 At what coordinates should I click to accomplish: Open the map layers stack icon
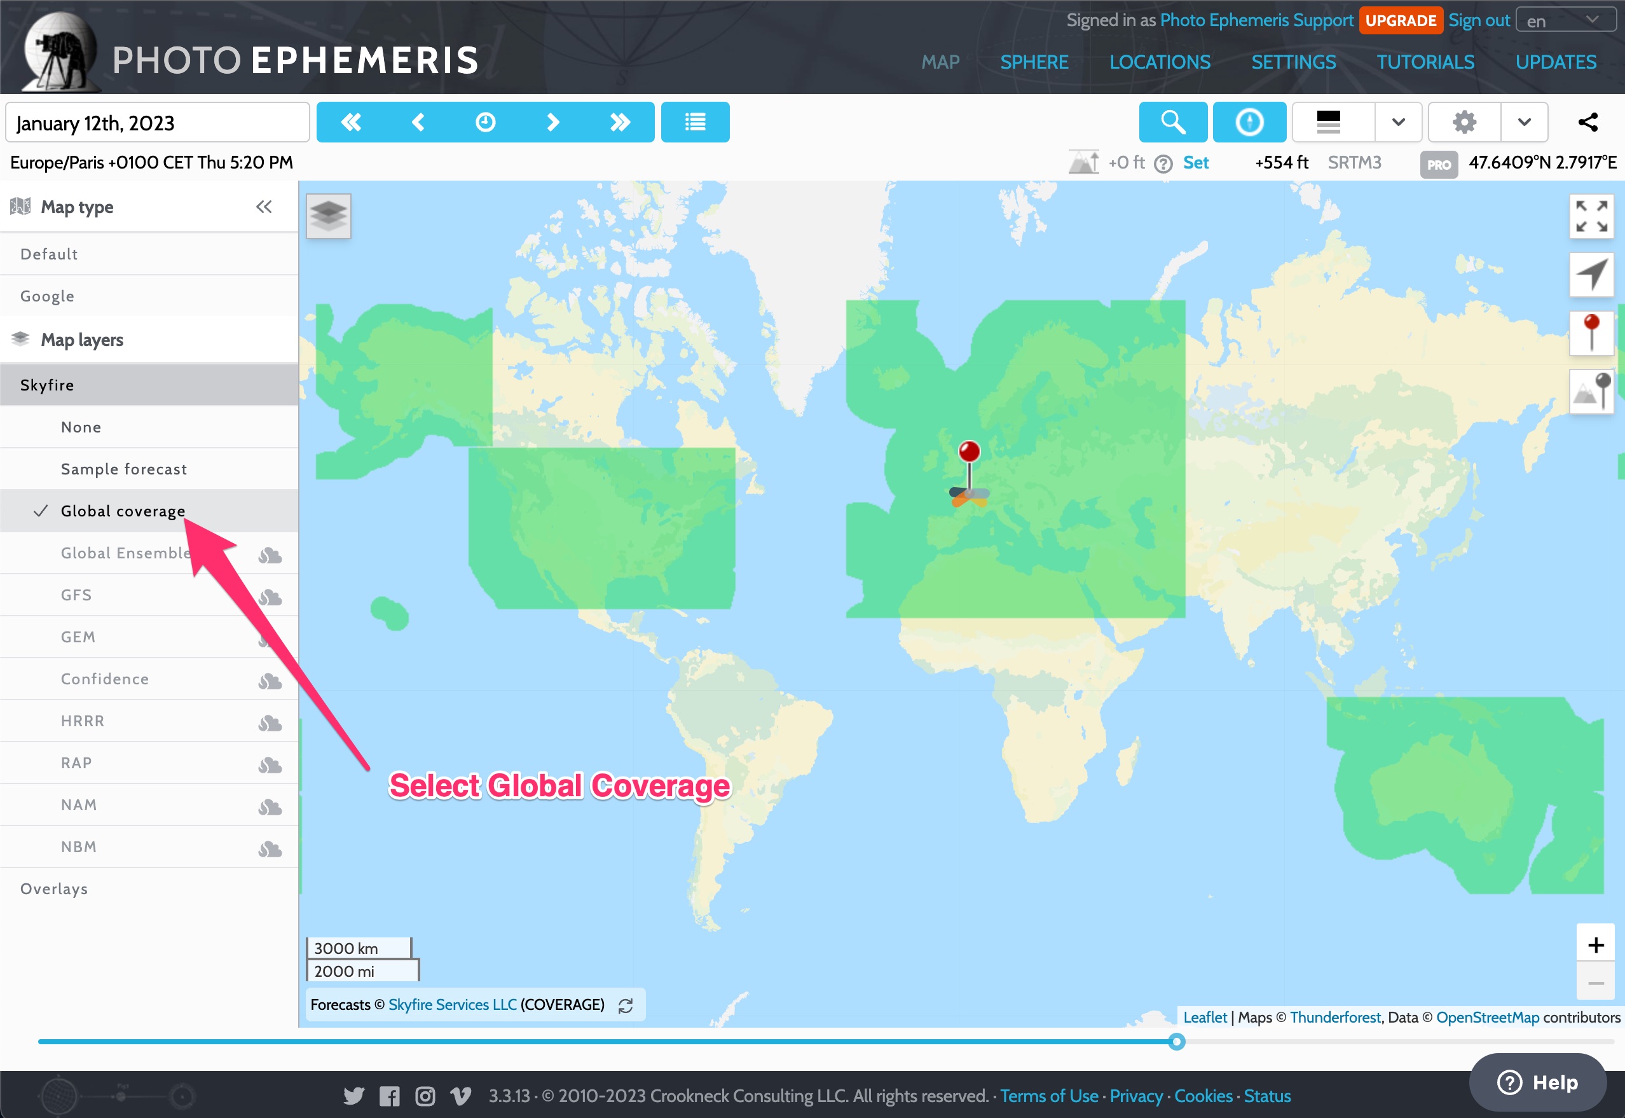click(328, 215)
